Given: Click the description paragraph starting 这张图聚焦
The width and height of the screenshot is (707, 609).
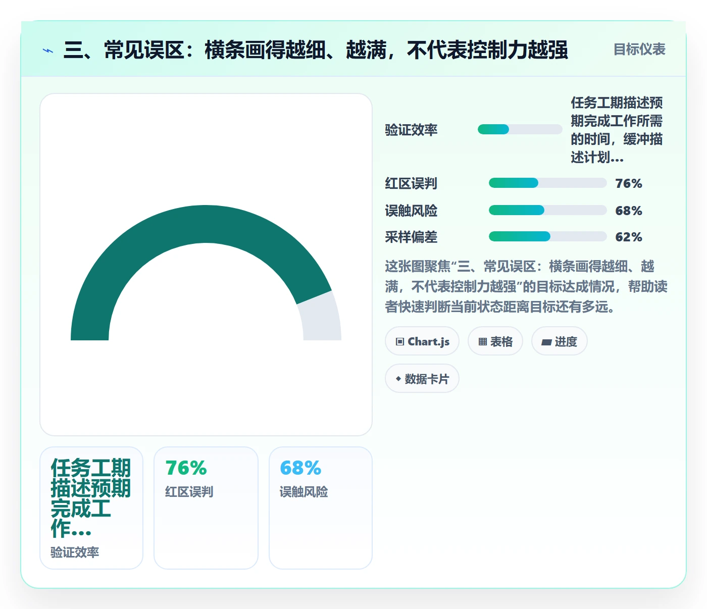Looking at the screenshot, I should click(526, 286).
